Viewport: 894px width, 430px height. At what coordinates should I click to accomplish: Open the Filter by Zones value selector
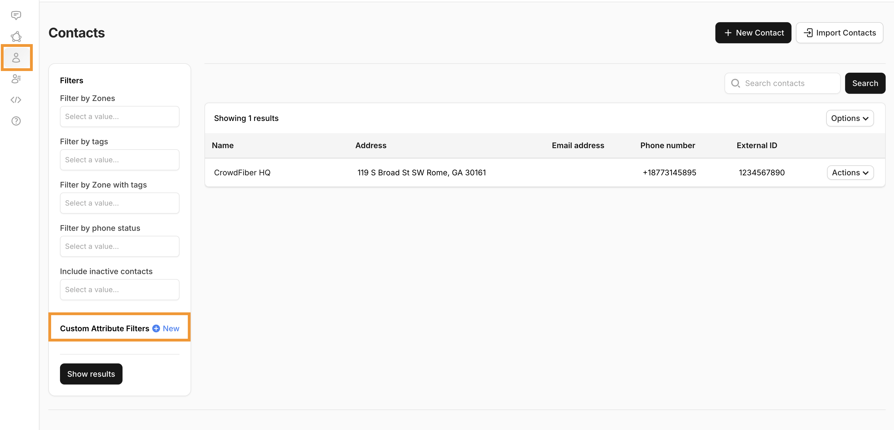coord(119,117)
